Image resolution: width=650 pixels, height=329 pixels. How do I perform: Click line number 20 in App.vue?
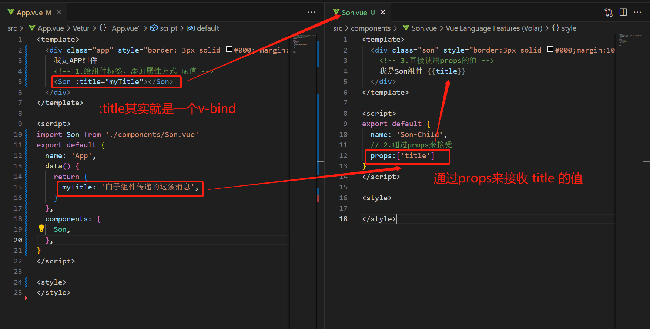click(x=18, y=240)
